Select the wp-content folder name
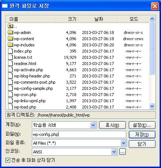Image resolution: width=161 pixels, height=168 pixels. [24, 39]
